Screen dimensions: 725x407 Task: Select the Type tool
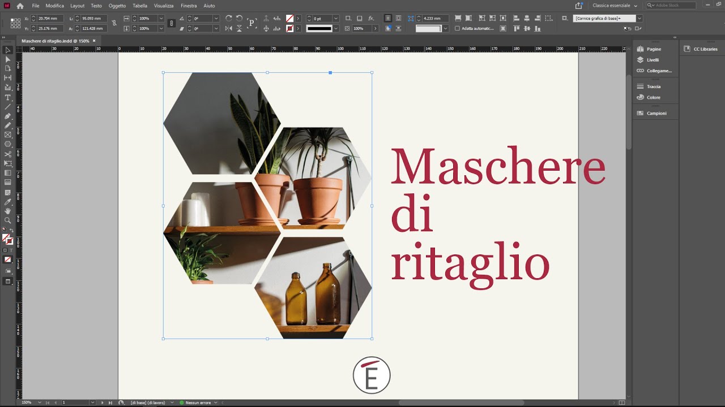click(x=8, y=98)
